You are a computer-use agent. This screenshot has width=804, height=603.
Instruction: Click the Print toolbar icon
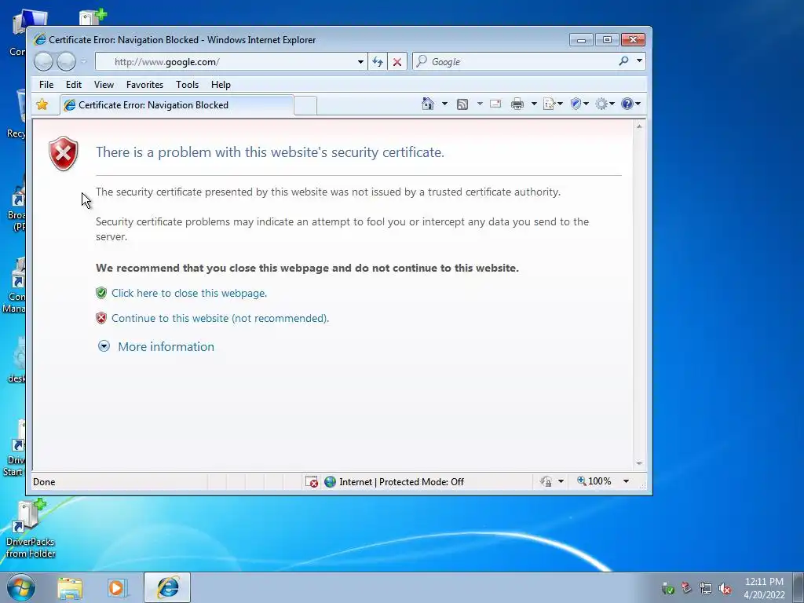click(517, 104)
